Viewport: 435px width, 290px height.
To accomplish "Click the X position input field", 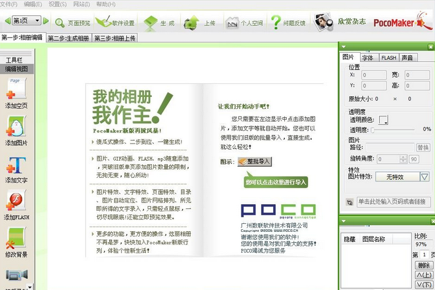I will [x=374, y=75].
